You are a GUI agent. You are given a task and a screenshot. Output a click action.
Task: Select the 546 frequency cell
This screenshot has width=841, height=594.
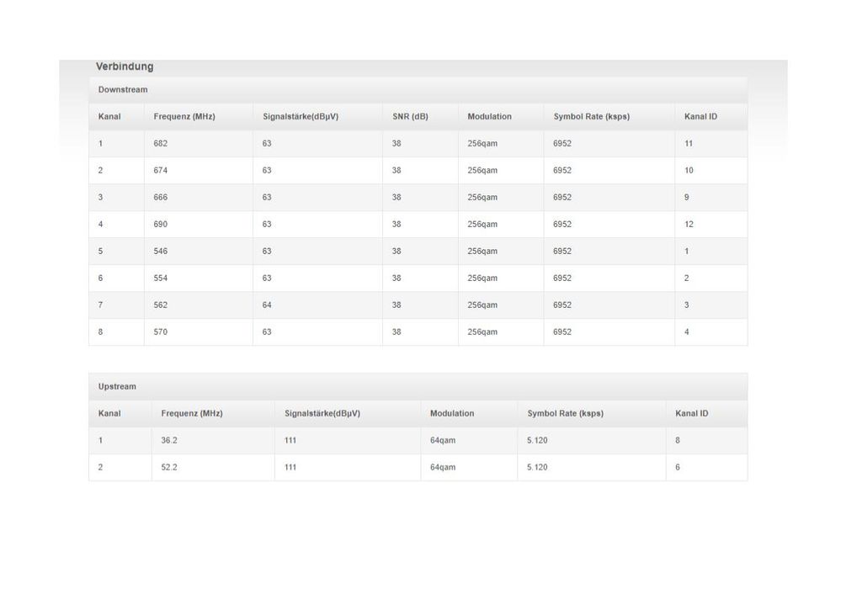point(199,252)
